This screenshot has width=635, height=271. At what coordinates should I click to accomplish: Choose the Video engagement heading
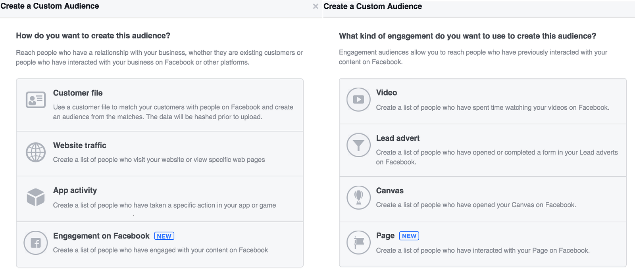tap(387, 93)
